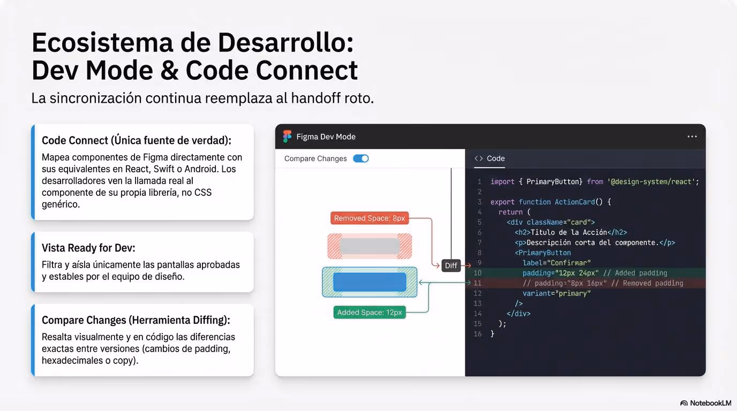Click the div className="card" code line
The width and height of the screenshot is (737, 411).
pos(551,222)
